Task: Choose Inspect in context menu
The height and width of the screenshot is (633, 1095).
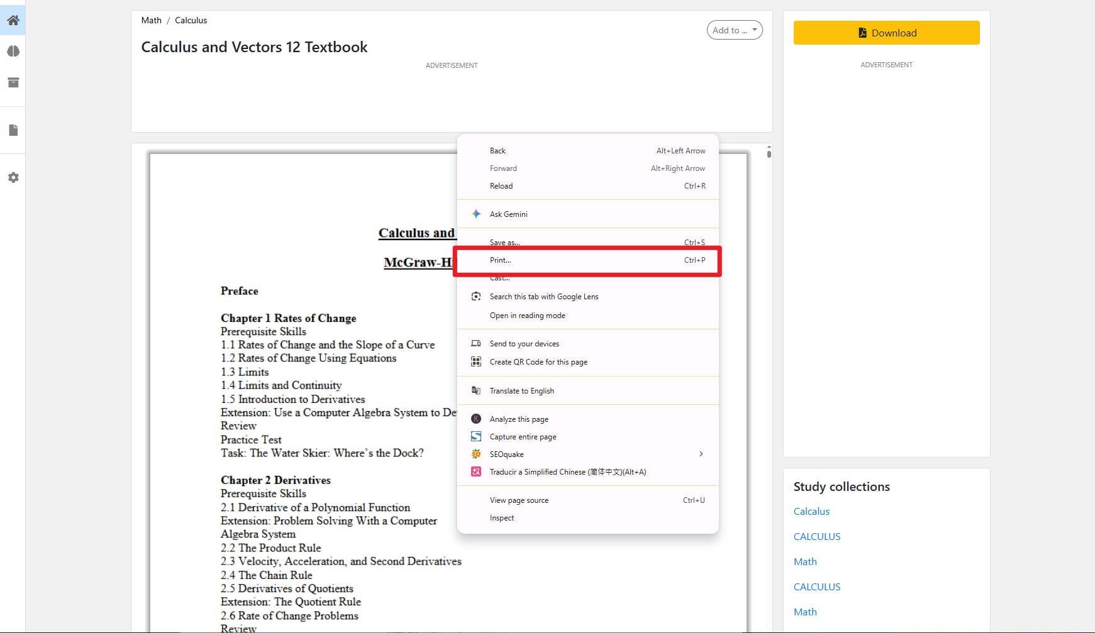Action: point(588,518)
